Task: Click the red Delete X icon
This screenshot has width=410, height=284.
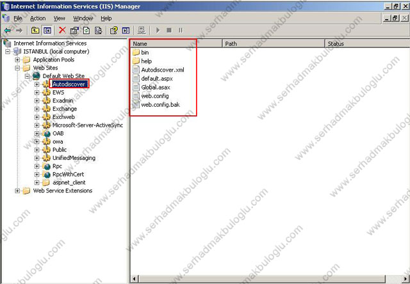Action: tap(62, 30)
